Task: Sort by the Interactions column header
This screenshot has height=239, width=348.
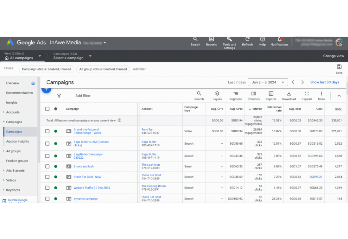Action: pyautogui.click(x=255, y=109)
